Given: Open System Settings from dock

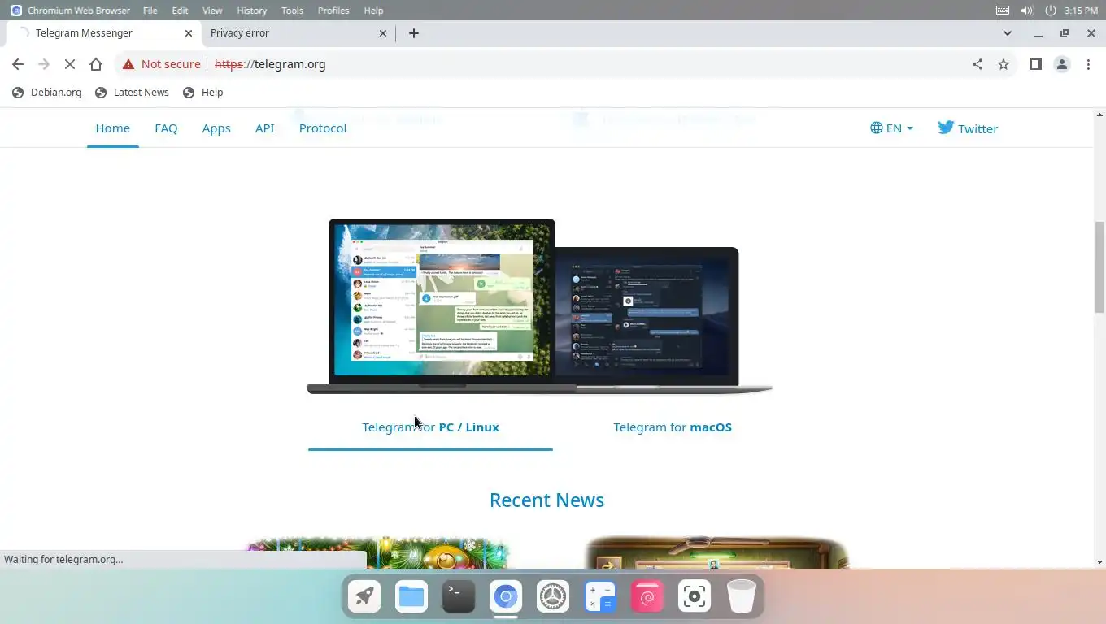Looking at the screenshot, I should (x=553, y=597).
